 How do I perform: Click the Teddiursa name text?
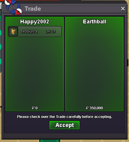[x=29, y=32]
